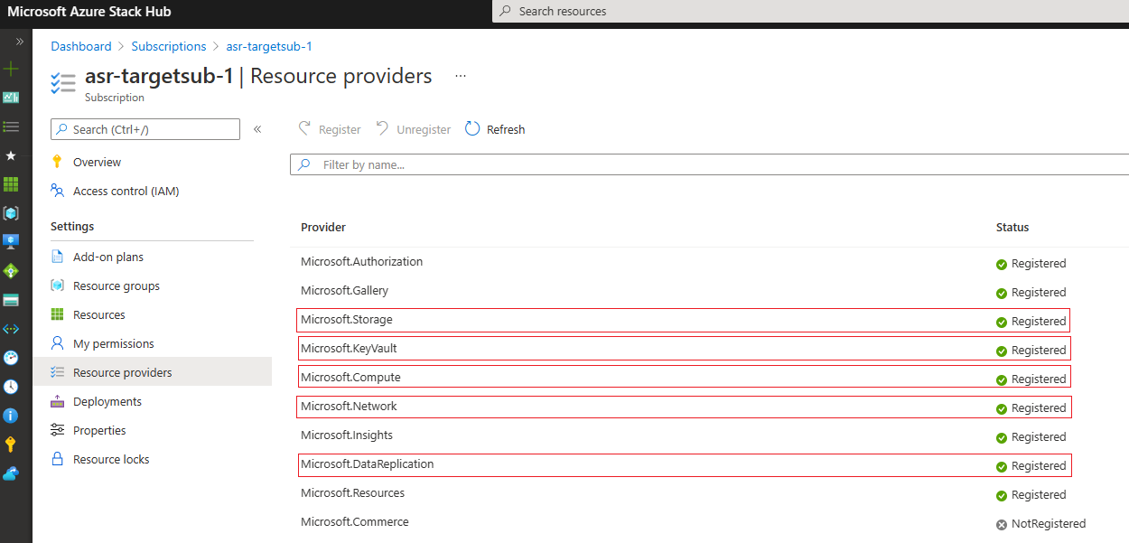Open Dashboard icon in left rail

click(x=11, y=98)
